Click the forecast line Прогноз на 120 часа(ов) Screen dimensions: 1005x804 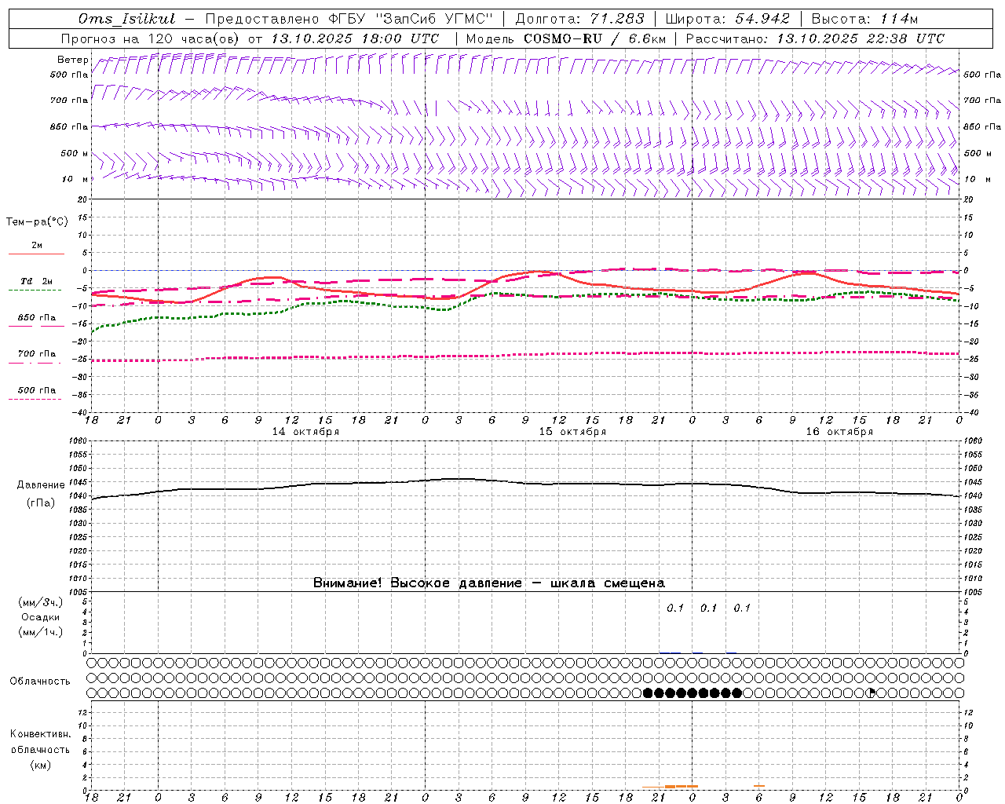click(152, 38)
